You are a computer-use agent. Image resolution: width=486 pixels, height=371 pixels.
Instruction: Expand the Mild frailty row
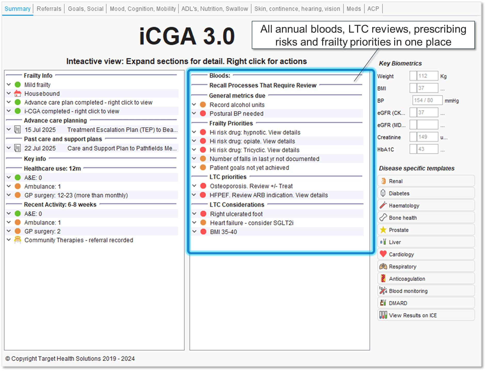pos(9,84)
